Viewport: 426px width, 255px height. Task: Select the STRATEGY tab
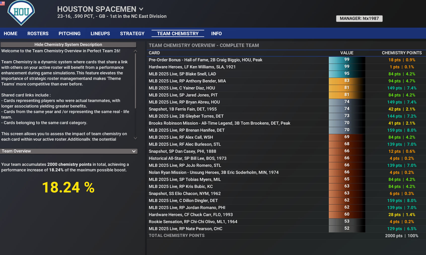tap(132, 34)
